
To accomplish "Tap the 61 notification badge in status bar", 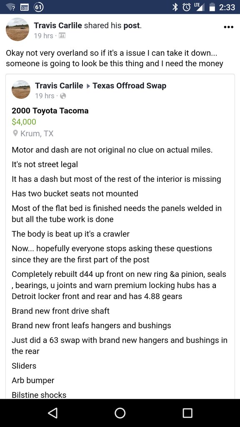I will [39, 7].
